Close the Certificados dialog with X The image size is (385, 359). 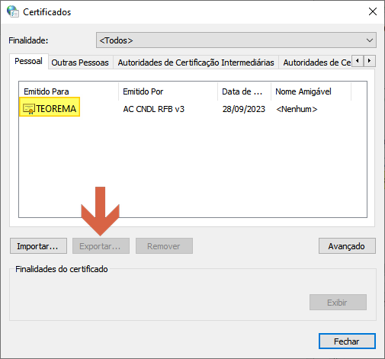[373, 11]
